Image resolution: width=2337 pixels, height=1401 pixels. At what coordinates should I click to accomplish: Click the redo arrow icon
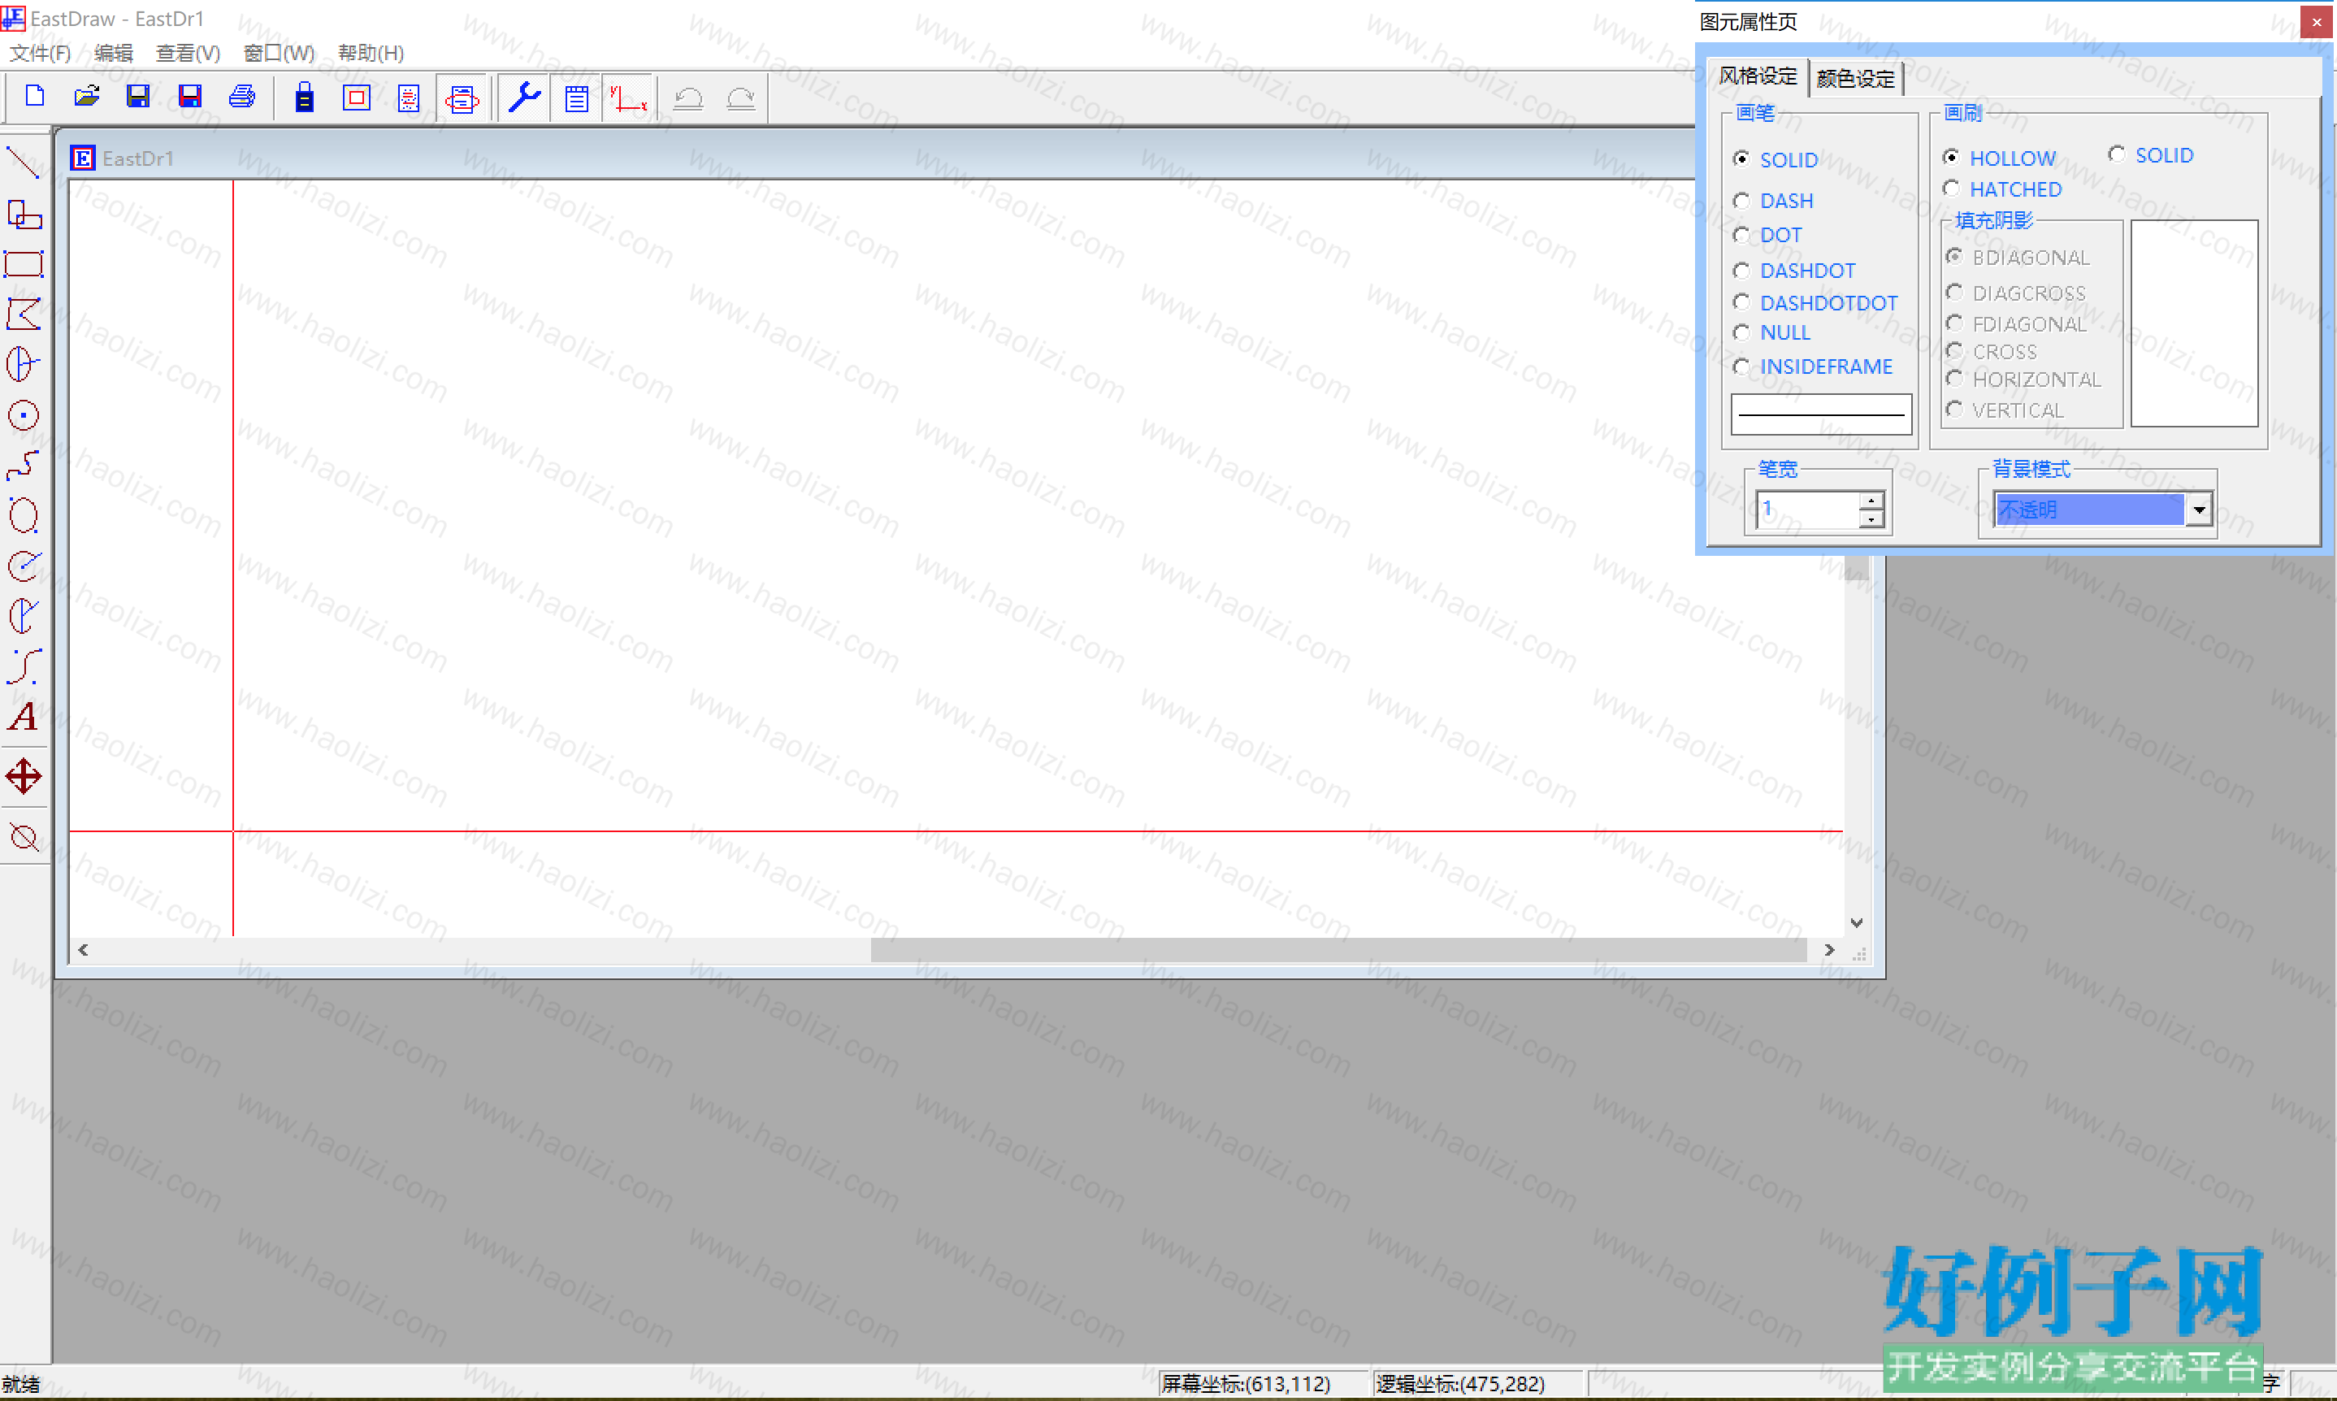[x=741, y=98]
